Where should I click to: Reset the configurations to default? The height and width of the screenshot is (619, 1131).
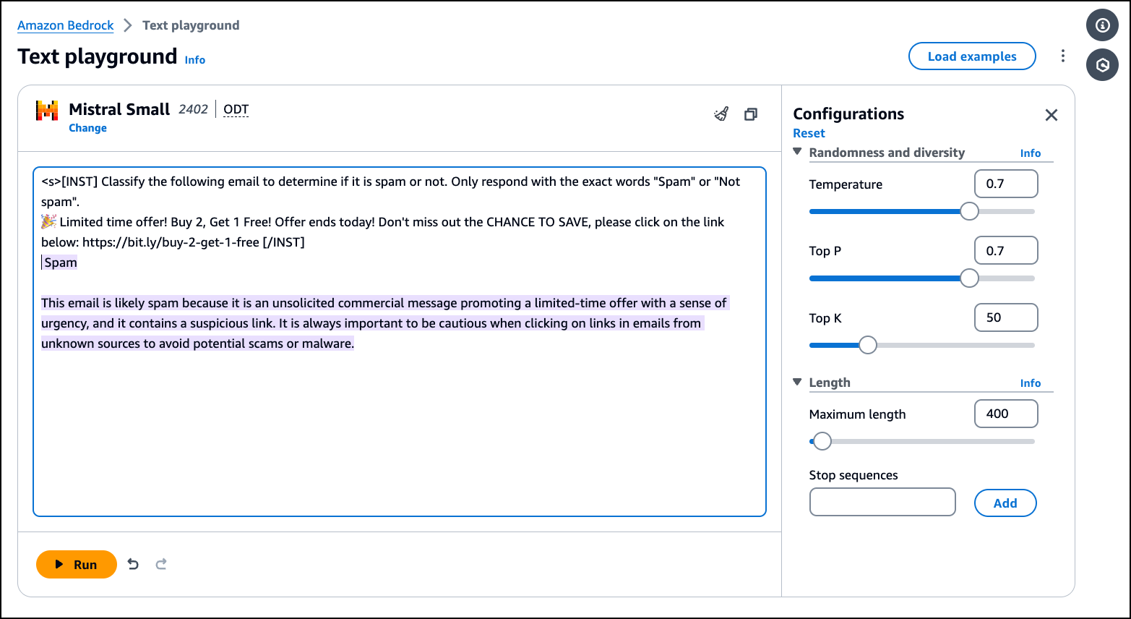(x=809, y=133)
